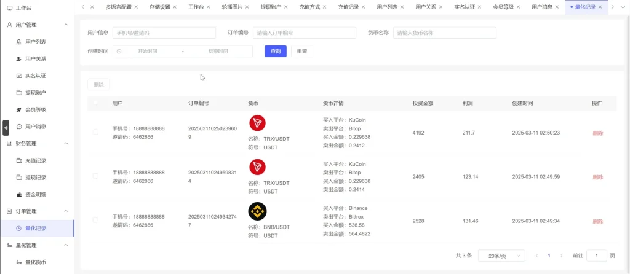Collapse the 用户管理 menu group
The height and width of the screenshot is (274, 630).
click(x=66, y=25)
